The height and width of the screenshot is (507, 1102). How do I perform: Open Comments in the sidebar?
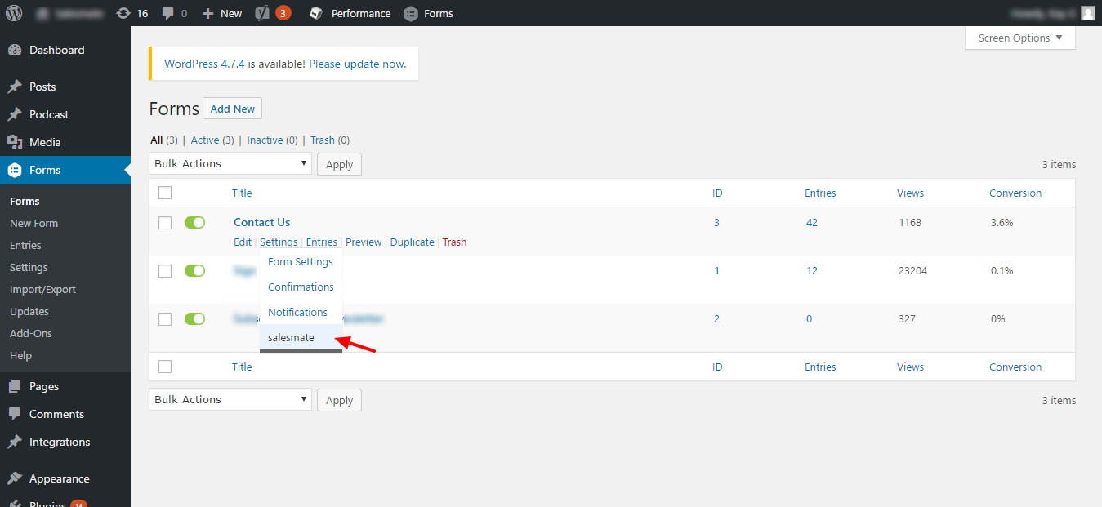(x=65, y=414)
